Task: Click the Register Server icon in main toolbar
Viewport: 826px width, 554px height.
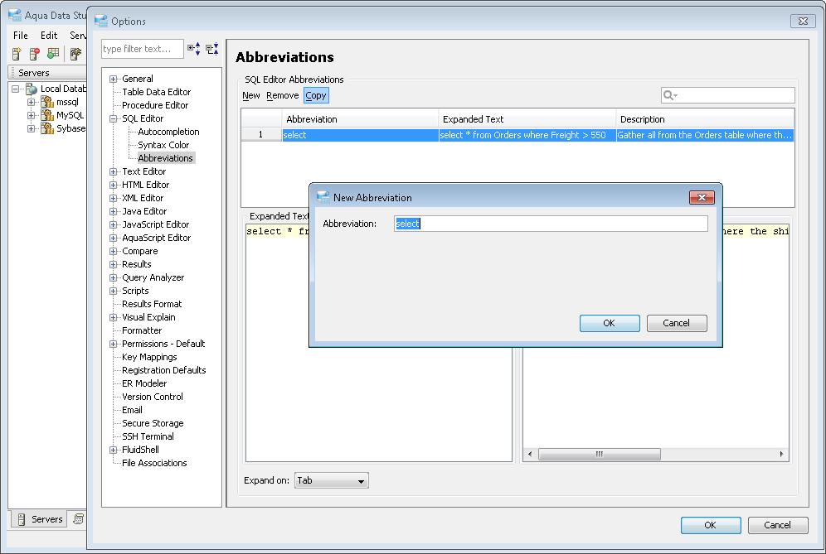Action: (x=17, y=54)
